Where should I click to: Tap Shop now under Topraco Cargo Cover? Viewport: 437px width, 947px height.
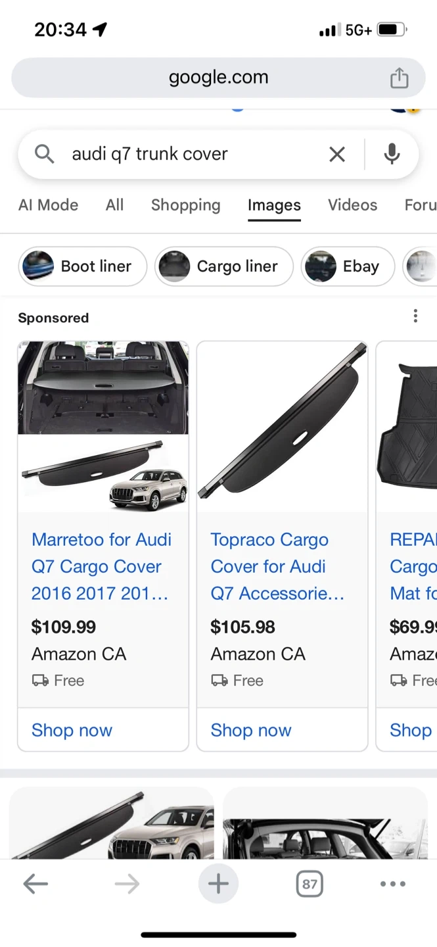pos(251,730)
